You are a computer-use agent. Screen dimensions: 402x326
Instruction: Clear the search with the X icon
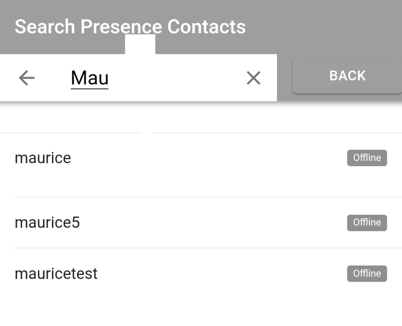click(253, 77)
